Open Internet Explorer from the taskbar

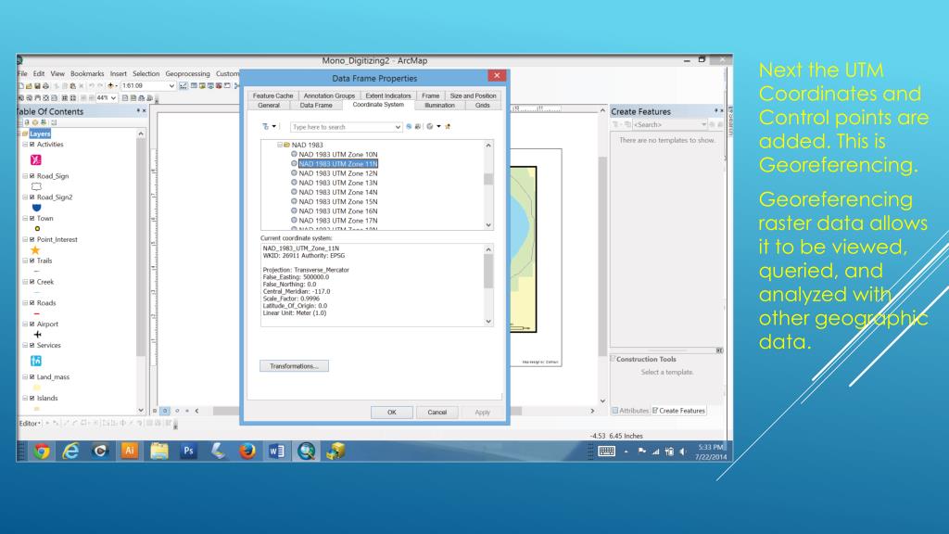70,451
